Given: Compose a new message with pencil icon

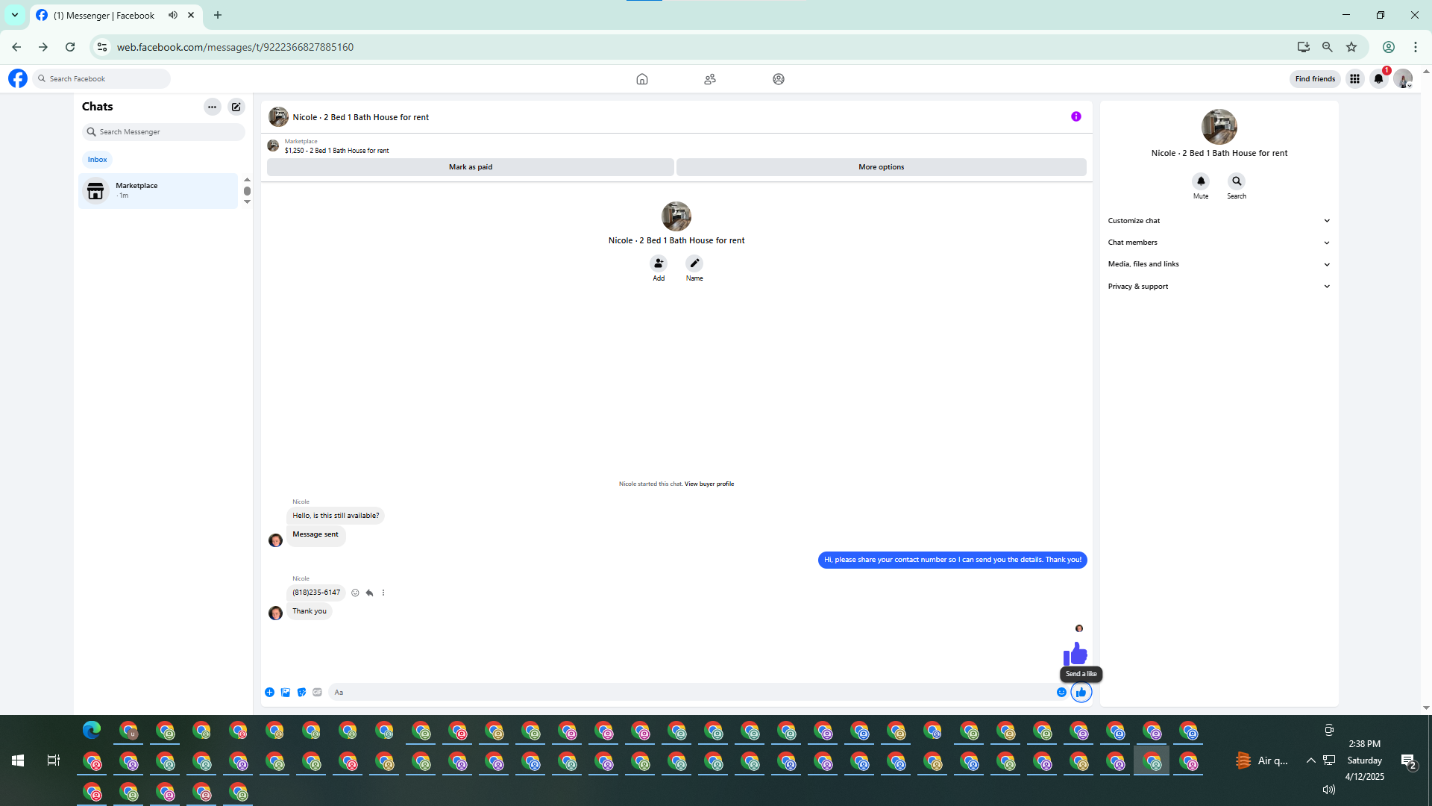Looking at the screenshot, I should [x=236, y=107].
